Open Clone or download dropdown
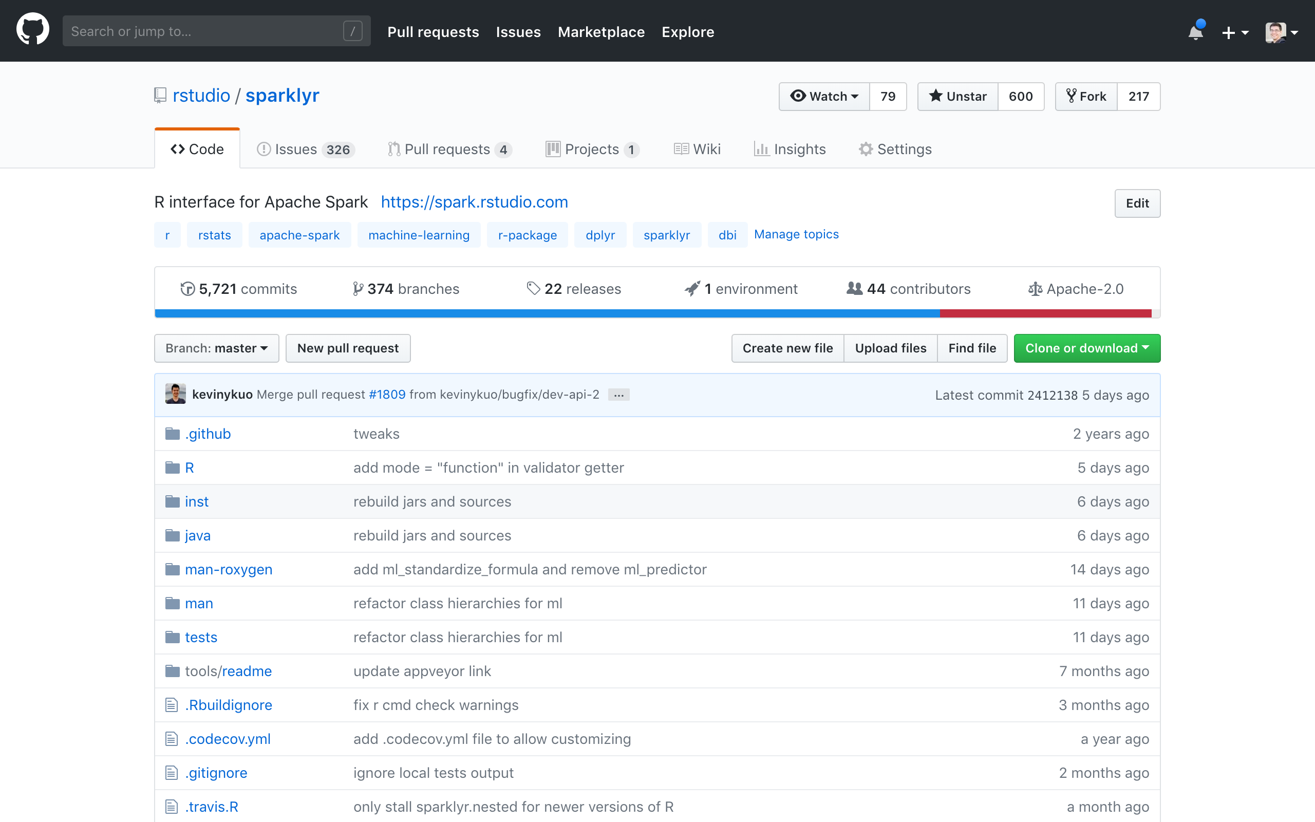This screenshot has width=1315, height=822. click(1087, 348)
